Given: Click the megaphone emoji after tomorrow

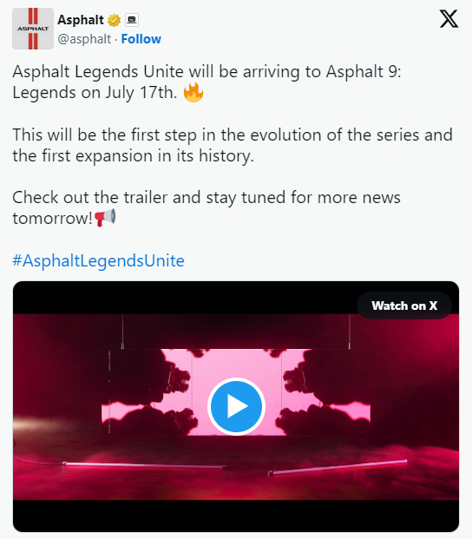Looking at the screenshot, I should [105, 218].
